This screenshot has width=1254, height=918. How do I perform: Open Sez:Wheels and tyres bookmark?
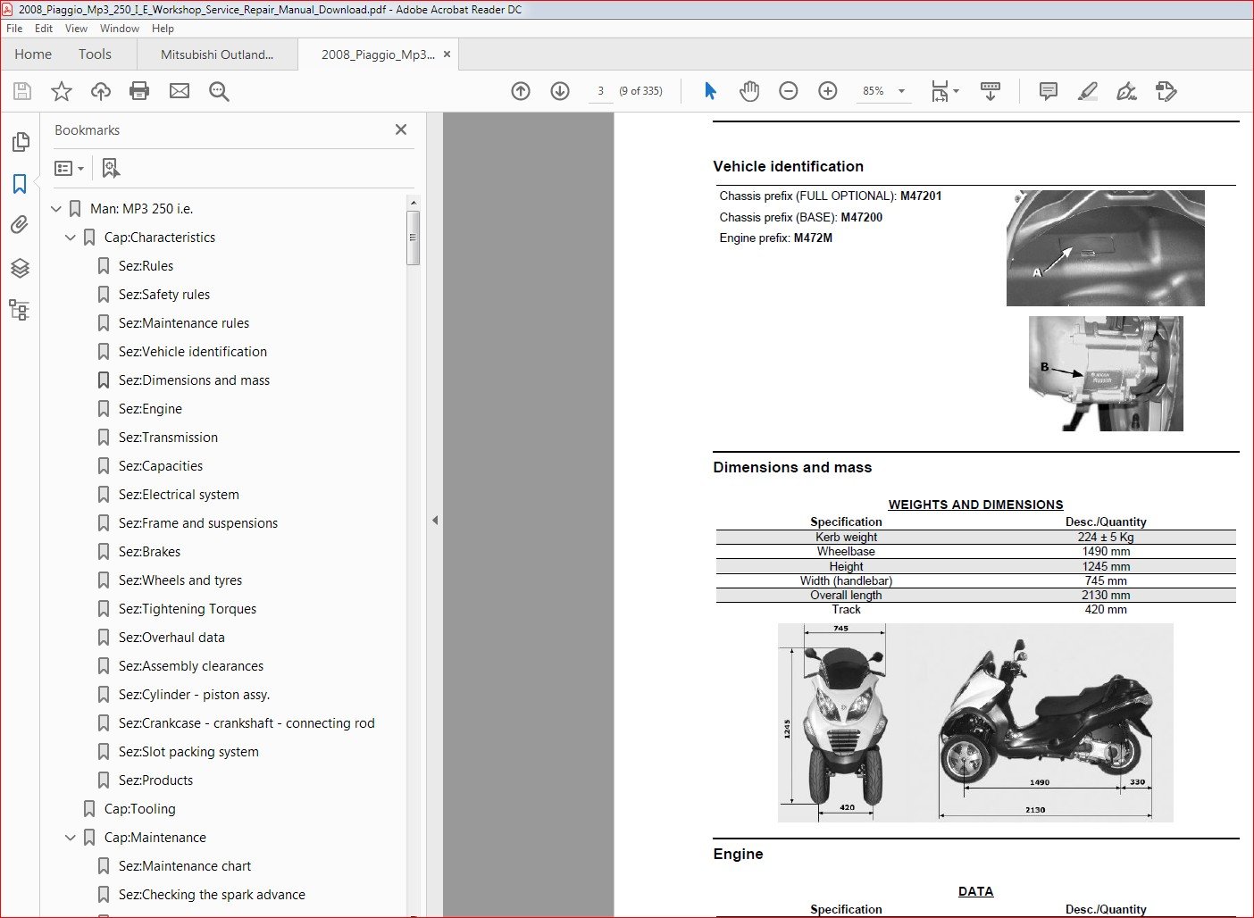pyautogui.click(x=180, y=580)
